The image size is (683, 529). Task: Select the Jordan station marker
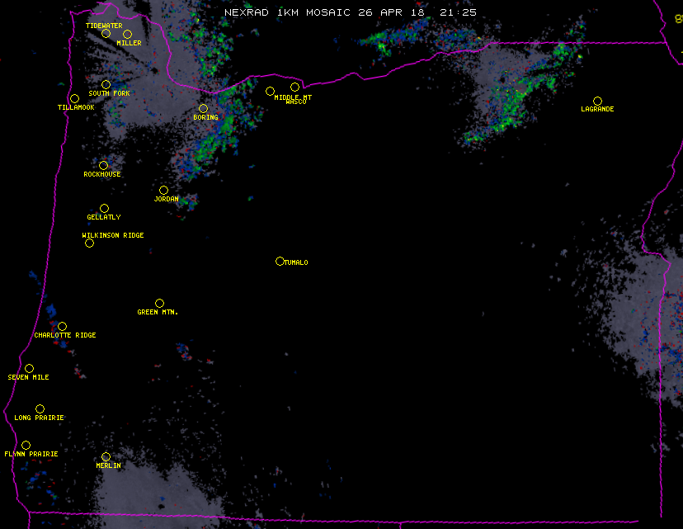pos(163,190)
